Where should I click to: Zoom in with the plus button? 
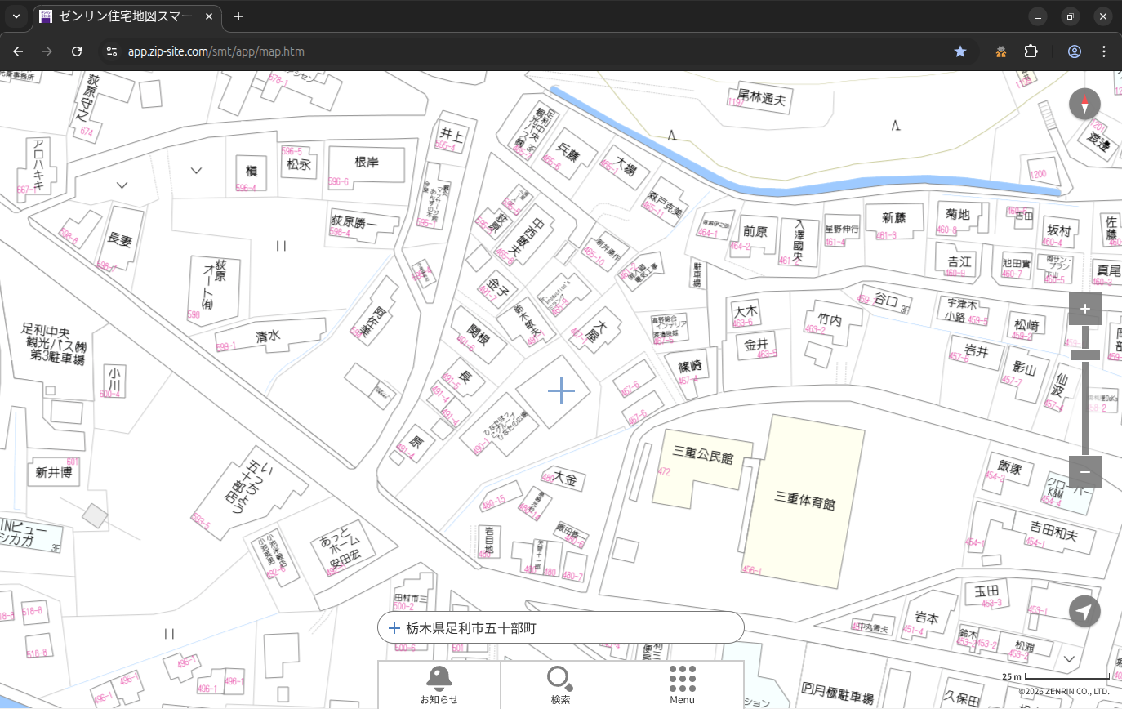tap(1084, 309)
